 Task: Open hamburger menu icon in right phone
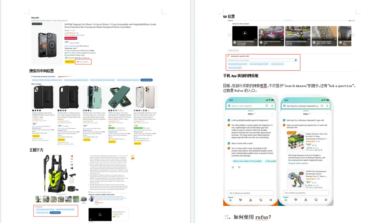click(x=326, y=200)
